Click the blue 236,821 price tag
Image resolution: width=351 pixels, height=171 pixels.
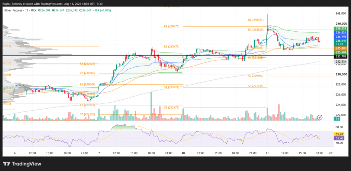(340, 32)
